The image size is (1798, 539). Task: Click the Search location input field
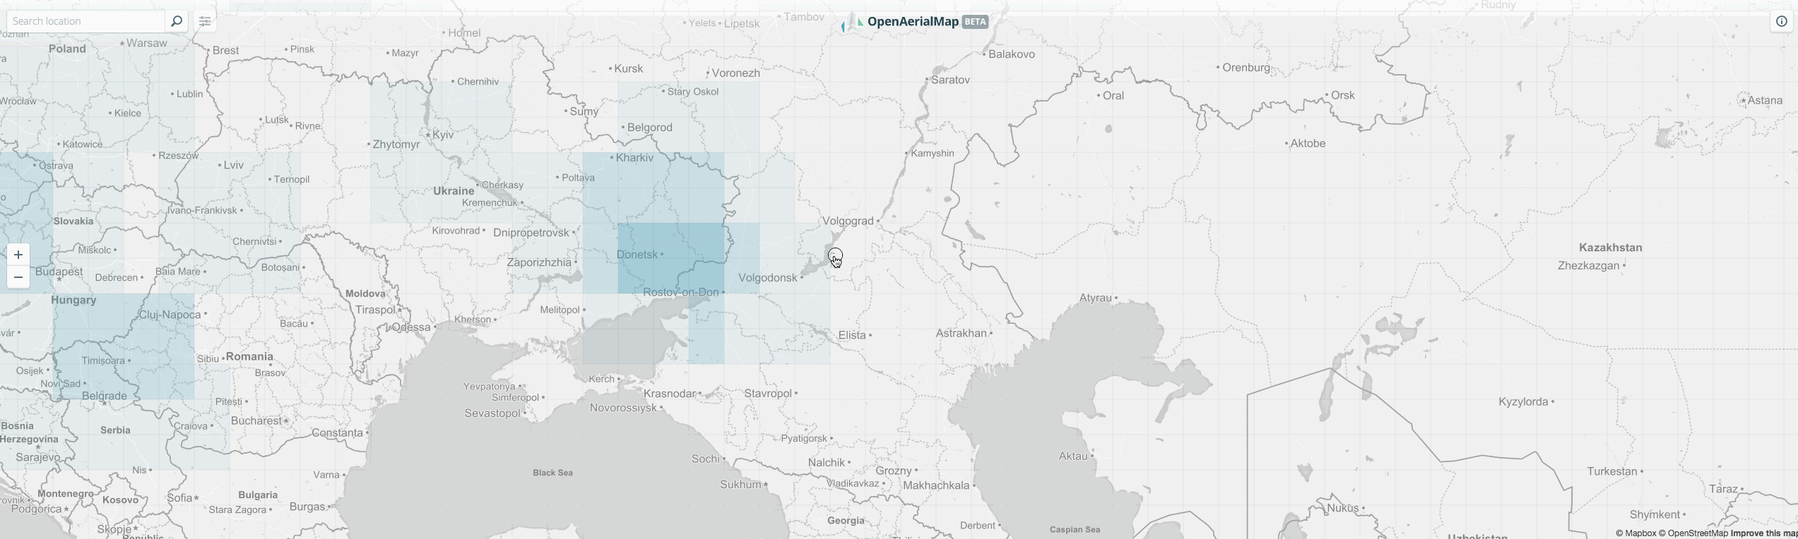tap(85, 21)
